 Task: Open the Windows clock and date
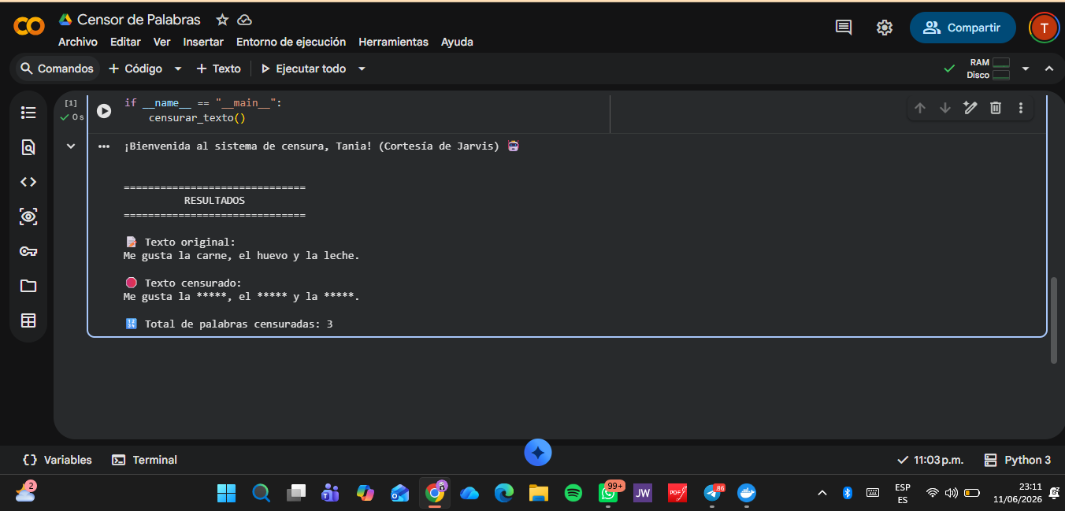pyautogui.click(x=1018, y=493)
